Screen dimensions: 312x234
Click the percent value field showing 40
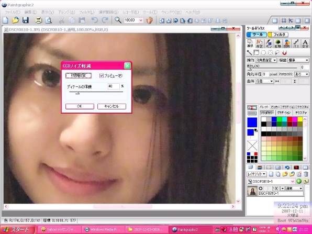pos(114,86)
